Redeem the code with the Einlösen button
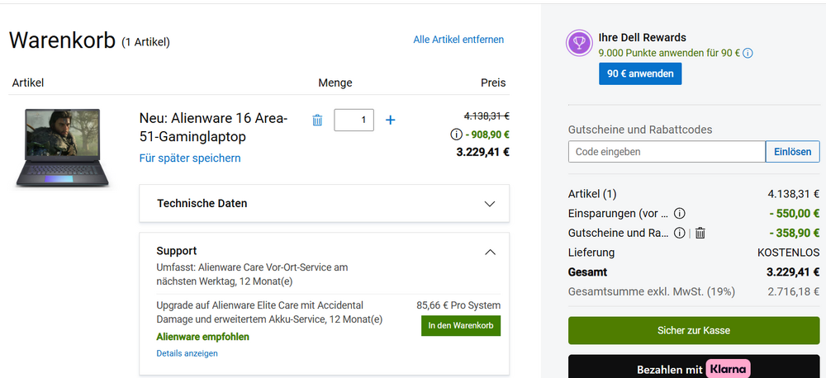This screenshot has width=826, height=378. pos(793,152)
